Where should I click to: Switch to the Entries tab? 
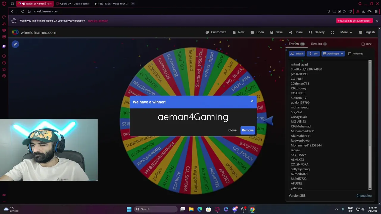[296, 44]
